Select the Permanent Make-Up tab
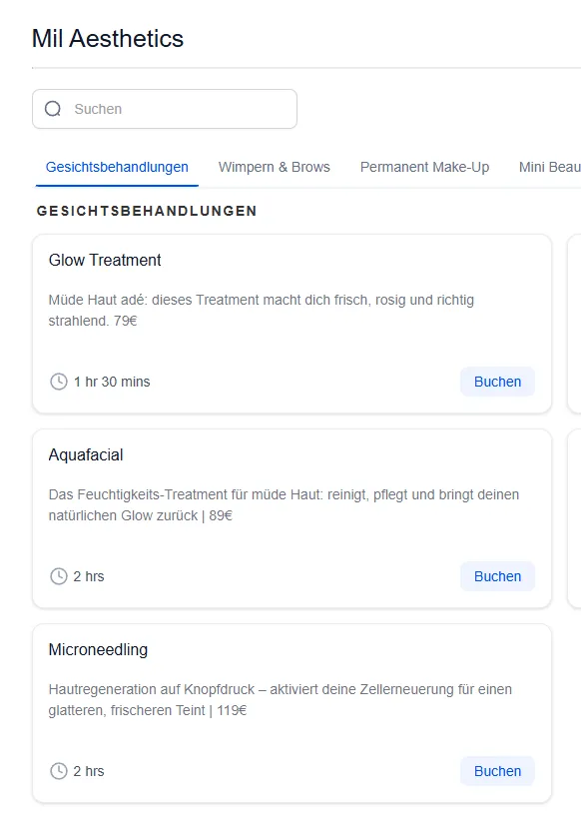 tap(424, 167)
